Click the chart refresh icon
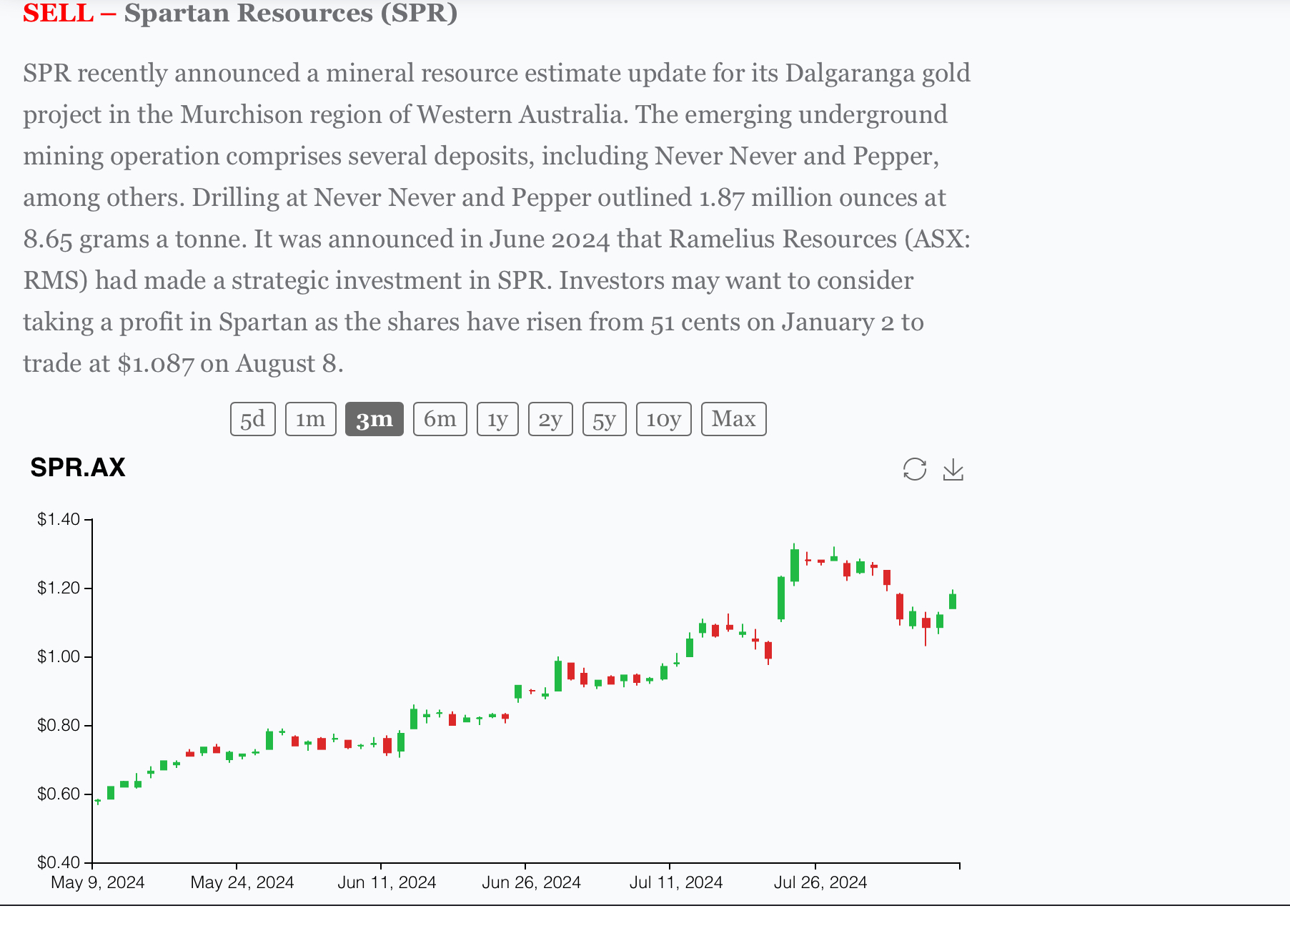 point(914,470)
